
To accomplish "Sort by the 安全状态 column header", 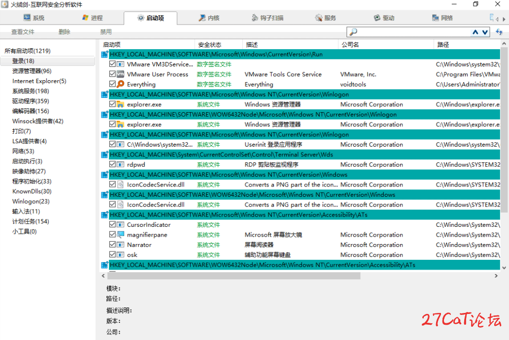I will coord(218,45).
